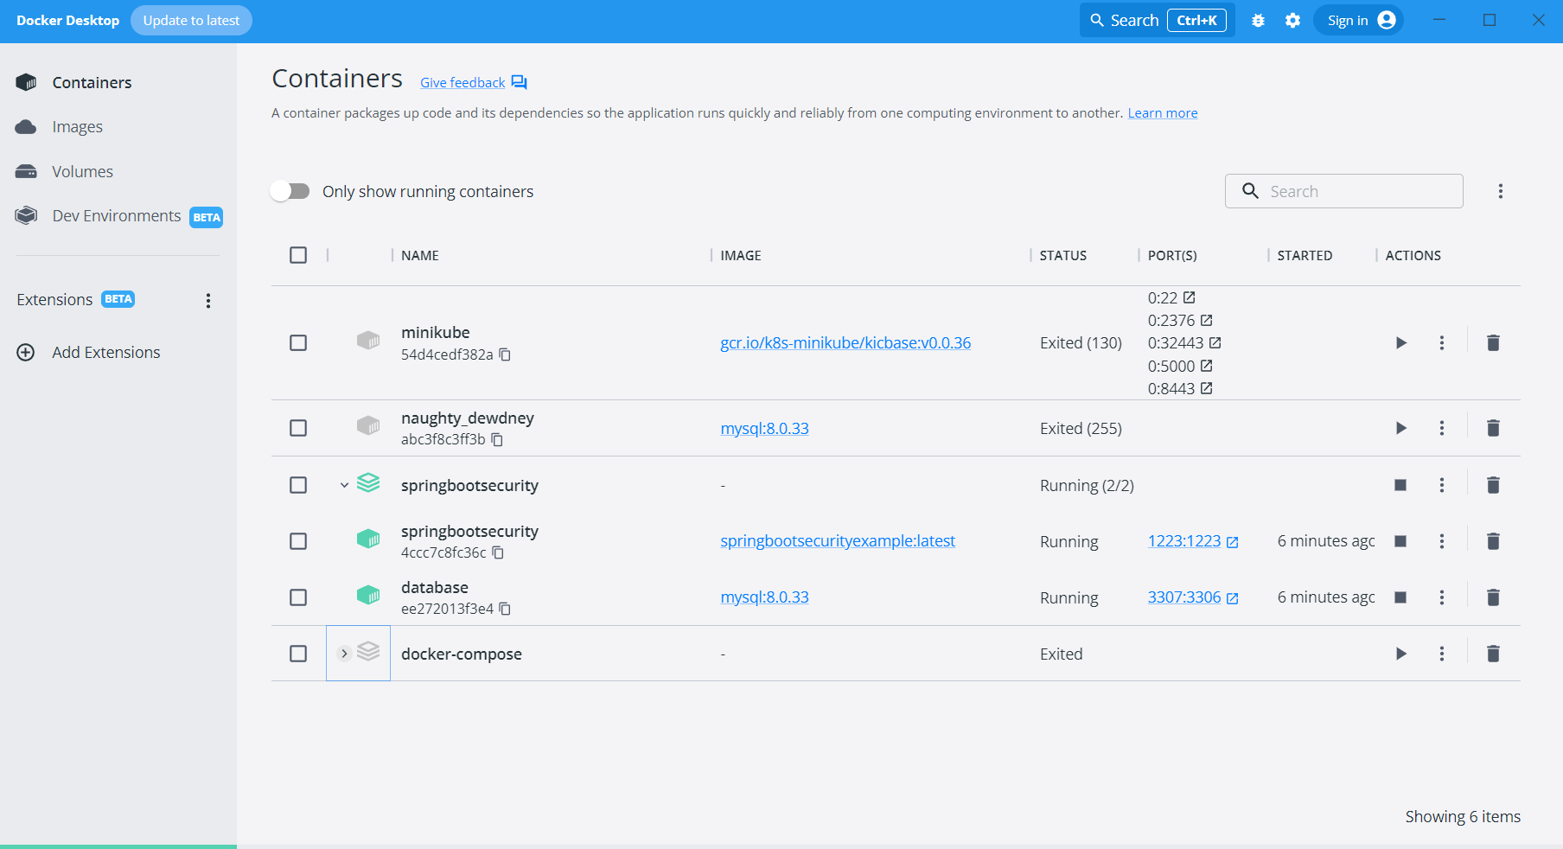Viewport: 1563px width, 849px height.
Task: Open Dev Environments section
Action: point(118,216)
